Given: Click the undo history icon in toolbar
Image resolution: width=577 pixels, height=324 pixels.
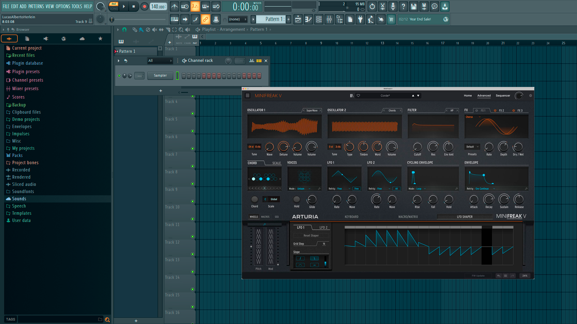Looking at the screenshot, I should pos(372,6).
